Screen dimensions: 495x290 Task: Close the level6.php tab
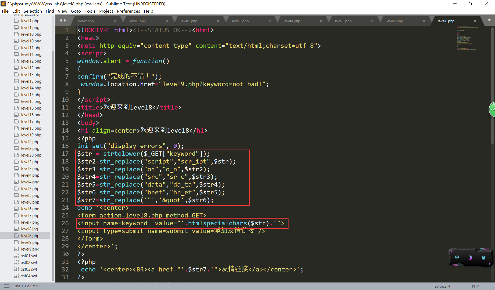click(424, 21)
